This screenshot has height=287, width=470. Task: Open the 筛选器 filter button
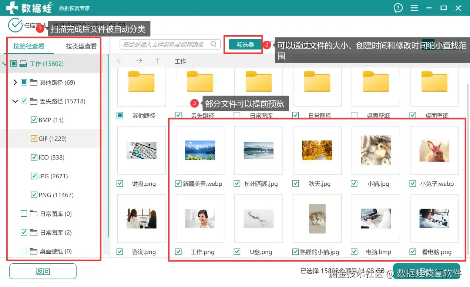[x=245, y=45]
